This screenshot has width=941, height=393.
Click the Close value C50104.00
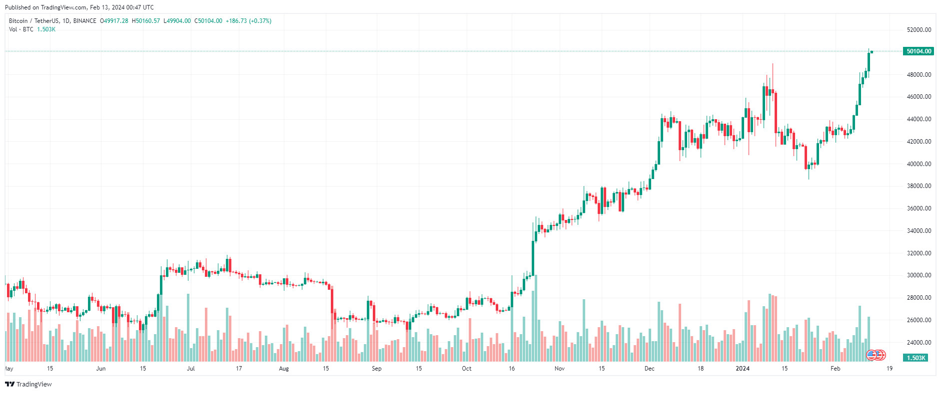coord(208,21)
